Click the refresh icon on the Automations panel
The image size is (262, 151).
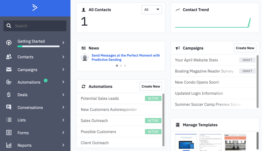click(84, 86)
